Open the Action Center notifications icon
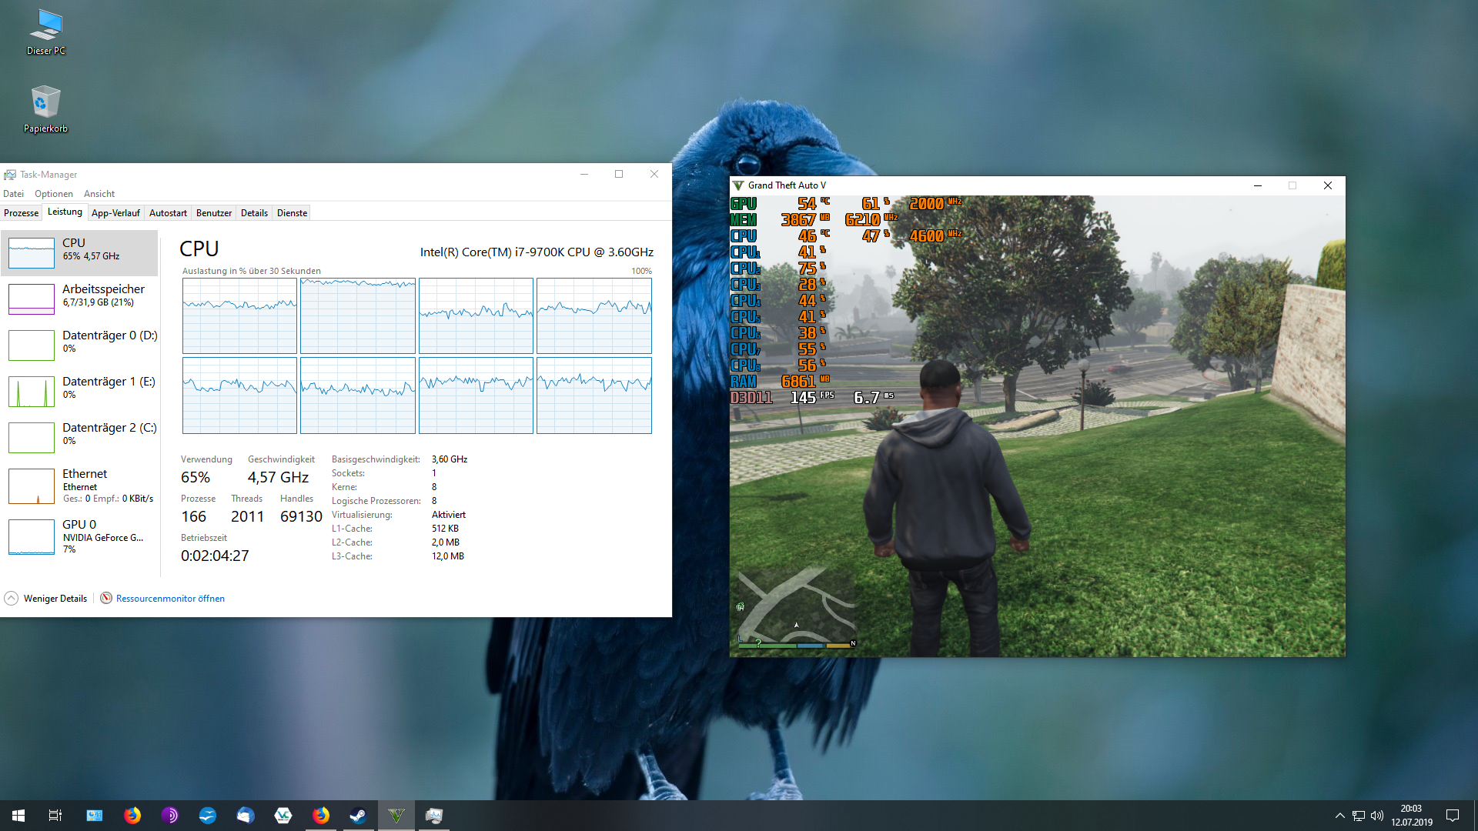1478x831 pixels. click(1453, 816)
